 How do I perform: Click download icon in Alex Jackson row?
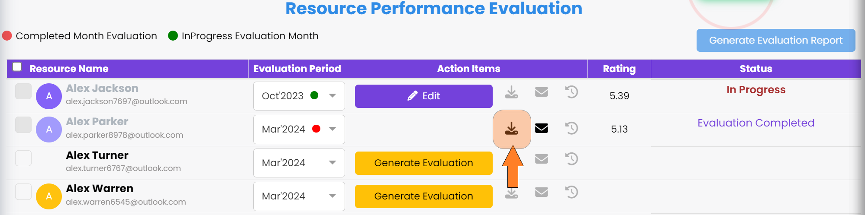click(512, 92)
